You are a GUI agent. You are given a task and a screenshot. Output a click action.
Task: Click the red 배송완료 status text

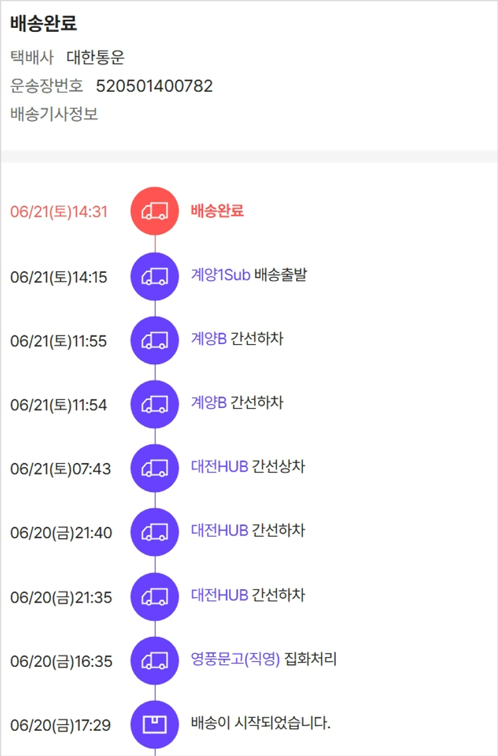(217, 211)
